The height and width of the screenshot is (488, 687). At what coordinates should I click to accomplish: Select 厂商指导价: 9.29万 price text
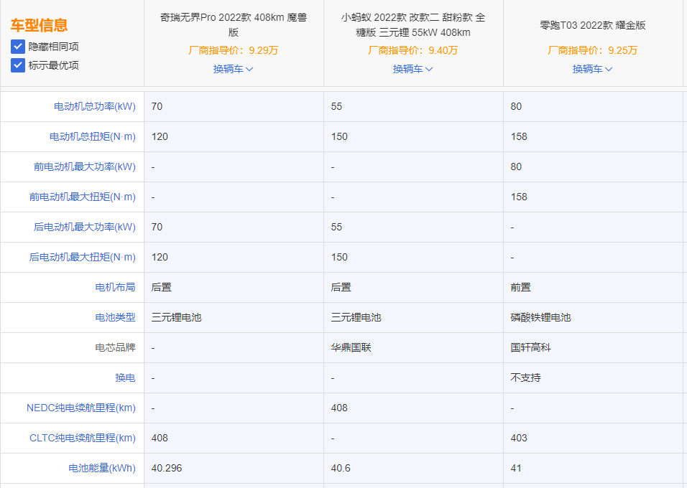[x=234, y=50]
